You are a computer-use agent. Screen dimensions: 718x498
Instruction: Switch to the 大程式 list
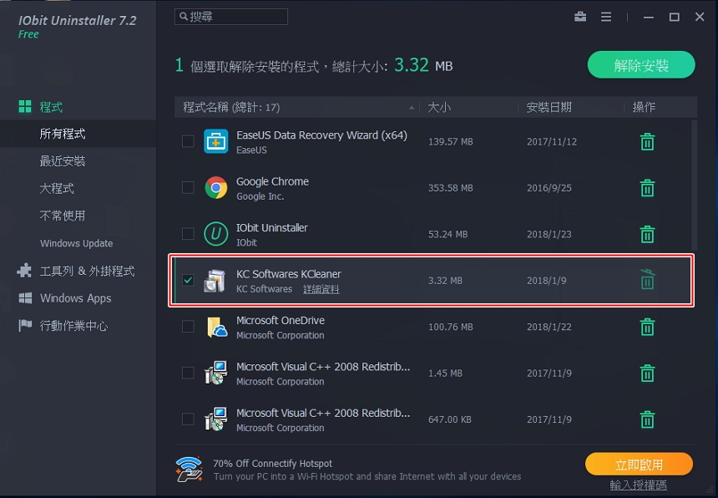(57, 188)
